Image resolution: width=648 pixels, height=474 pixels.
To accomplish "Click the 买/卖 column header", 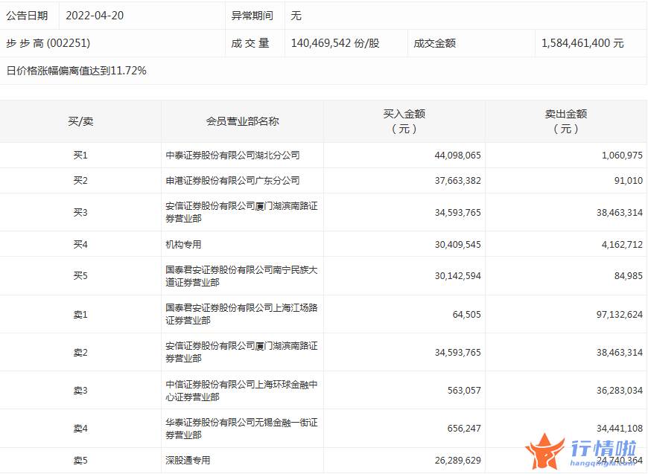I will point(80,121).
